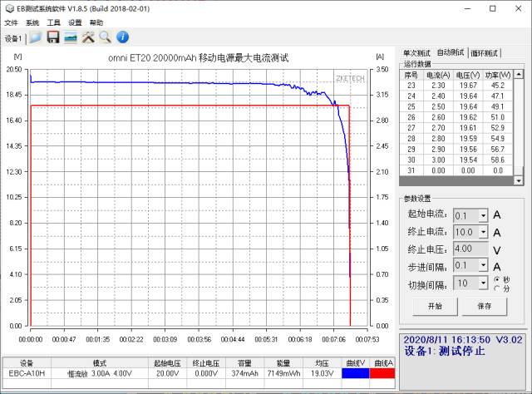The image size is (532, 394).
Task: Click the chart title omni ET20 20000mAh
Action: click(x=199, y=58)
